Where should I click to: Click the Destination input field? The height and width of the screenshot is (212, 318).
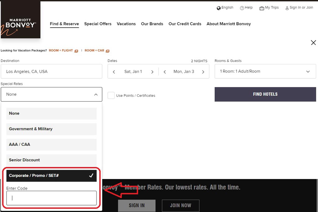point(52,71)
